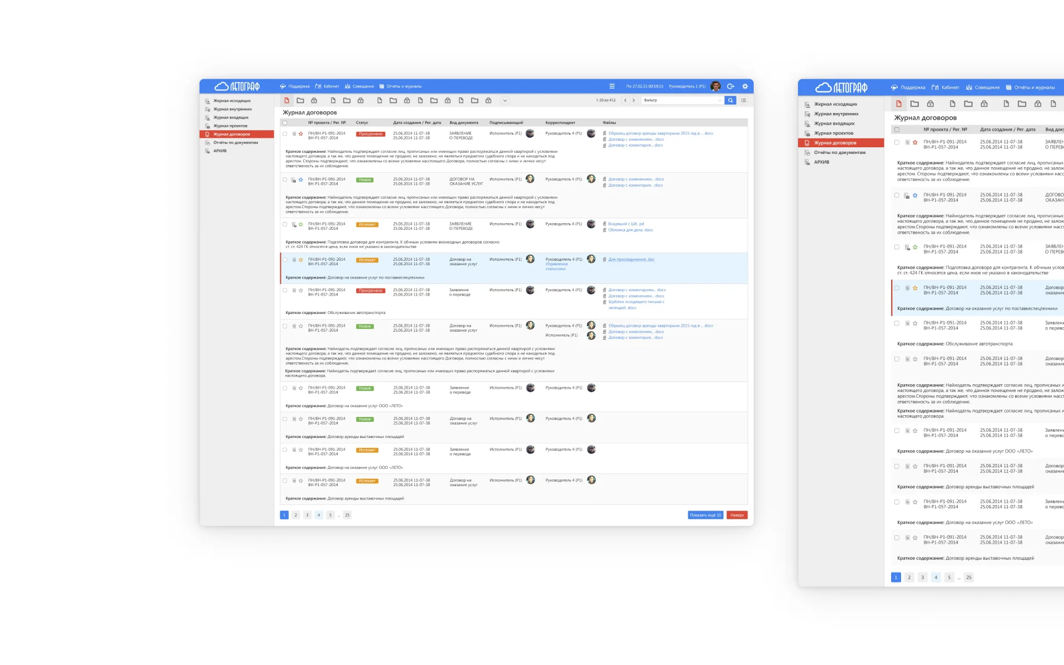This screenshot has width=1064, height=665.
Task: Open the Кабинет menu in main window
Action: click(327, 86)
